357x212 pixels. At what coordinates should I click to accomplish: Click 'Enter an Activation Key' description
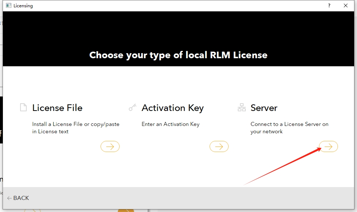(170, 124)
